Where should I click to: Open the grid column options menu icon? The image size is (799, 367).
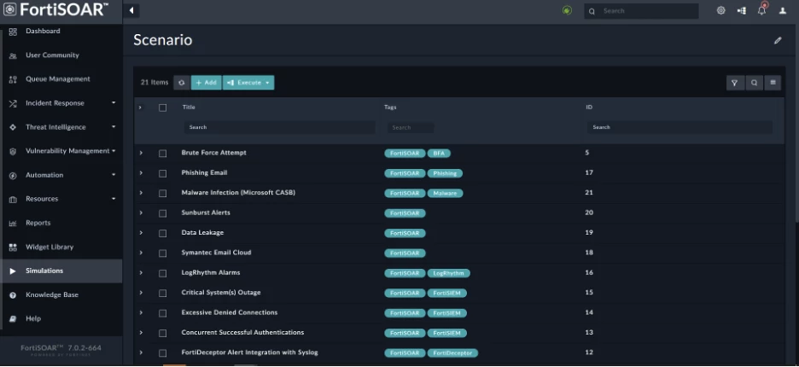point(773,83)
